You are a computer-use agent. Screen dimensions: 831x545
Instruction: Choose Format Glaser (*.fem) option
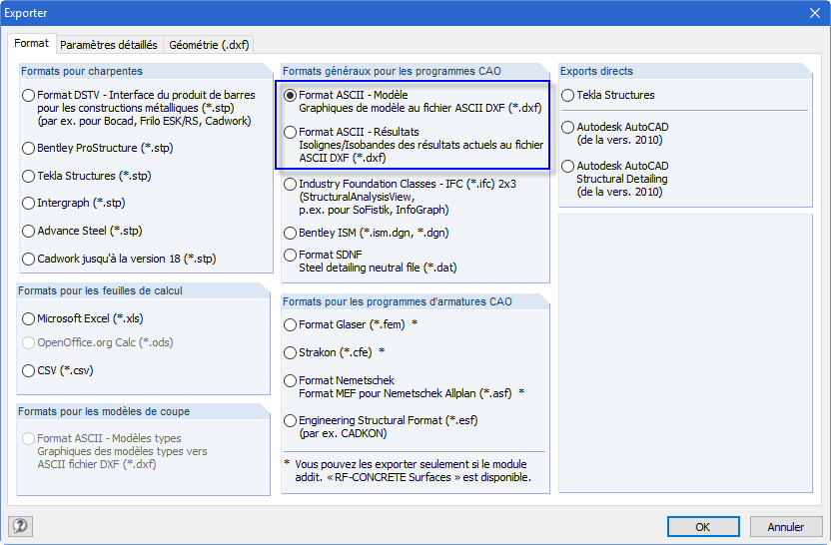290,324
